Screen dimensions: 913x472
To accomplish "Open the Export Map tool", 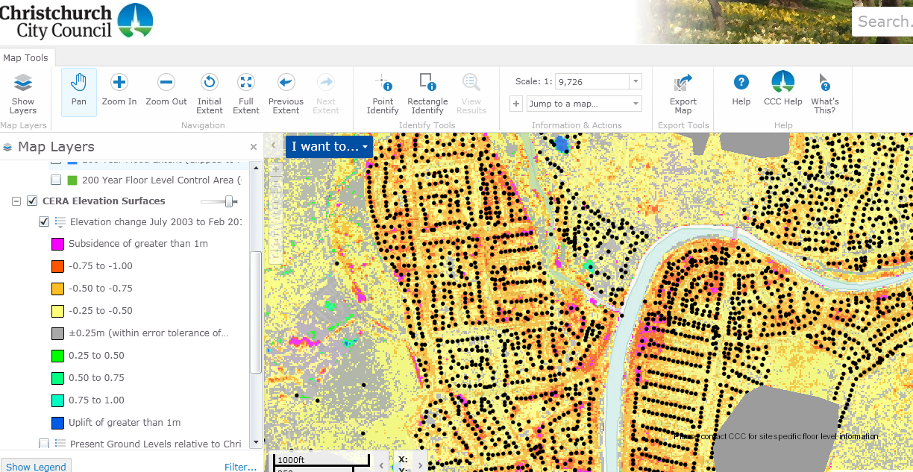I will pos(683,93).
